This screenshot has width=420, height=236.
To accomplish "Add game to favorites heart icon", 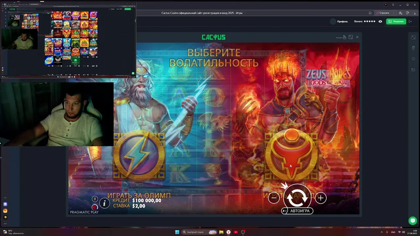I will (x=413, y=59).
